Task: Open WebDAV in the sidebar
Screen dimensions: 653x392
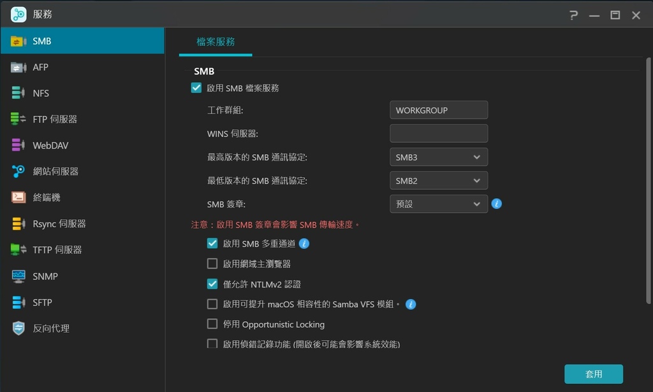Action: [x=82, y=145]
